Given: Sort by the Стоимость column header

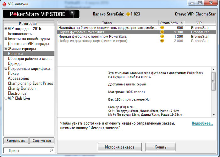Looking at the screenshot, I should [172, 23].
